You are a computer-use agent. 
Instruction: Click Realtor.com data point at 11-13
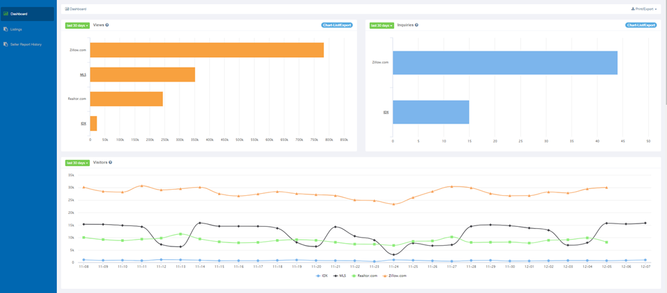(180, 234)
